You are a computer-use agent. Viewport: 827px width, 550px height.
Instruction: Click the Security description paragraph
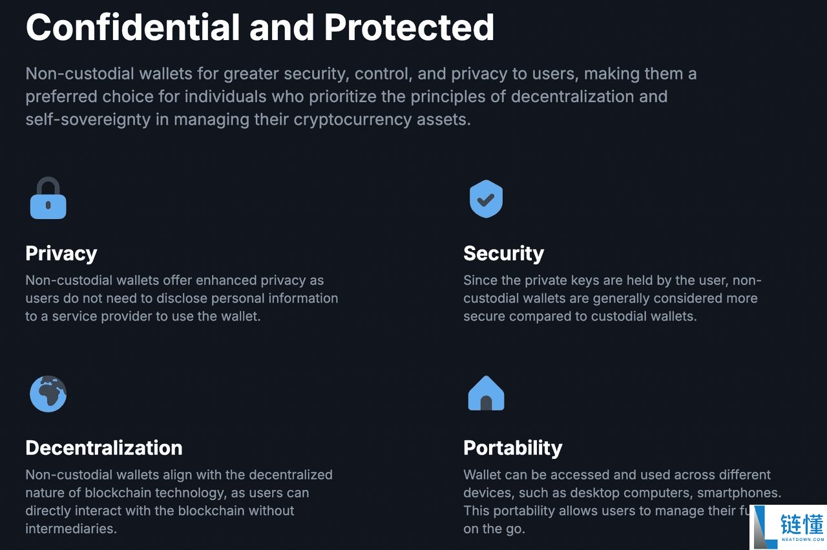pyautogui.click(x=612, y=299)
